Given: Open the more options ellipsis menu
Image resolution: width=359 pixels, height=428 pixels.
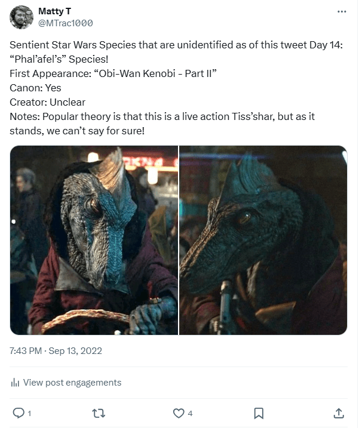Looking at the screenshot, I should point(341,11).
